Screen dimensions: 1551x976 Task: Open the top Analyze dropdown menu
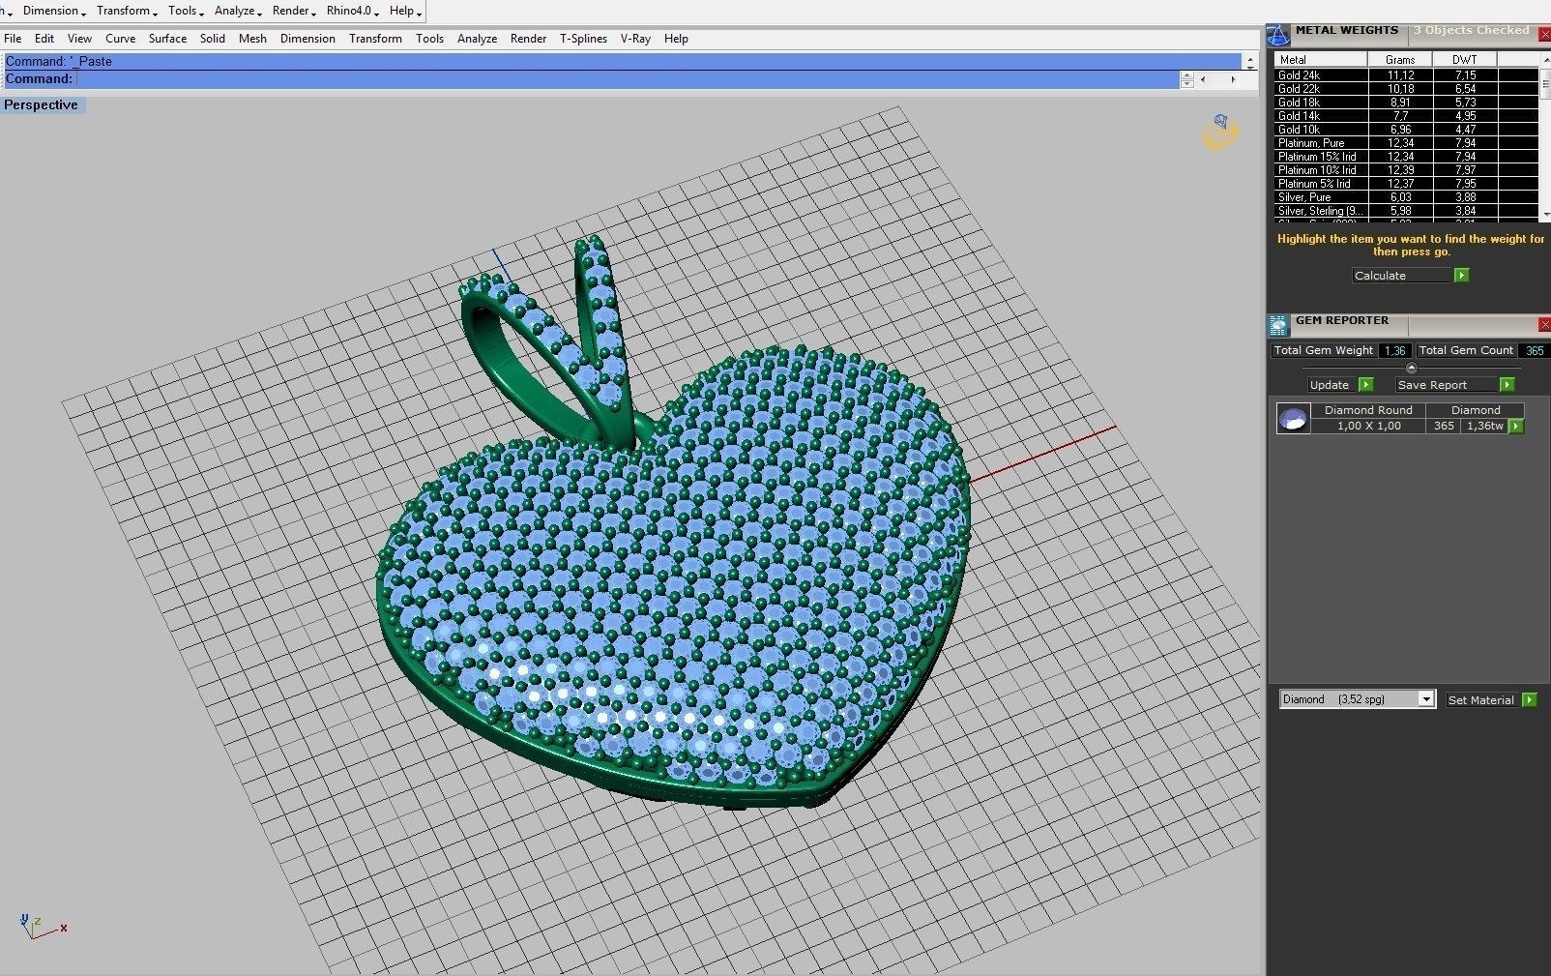click(x=237, y=11)
